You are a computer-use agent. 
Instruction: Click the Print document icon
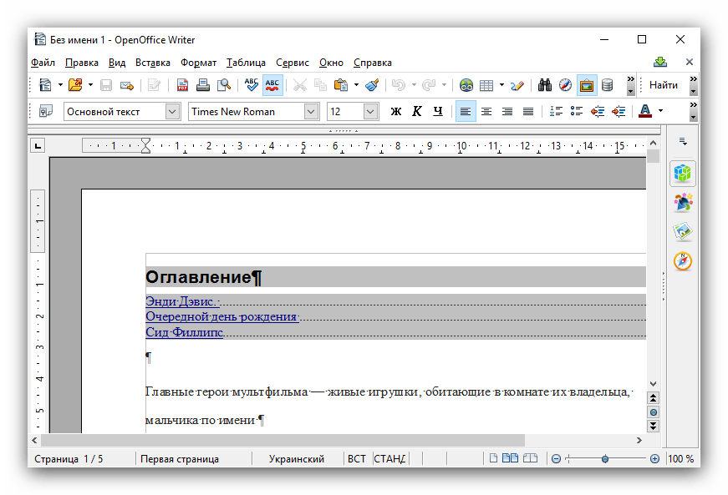203,85
